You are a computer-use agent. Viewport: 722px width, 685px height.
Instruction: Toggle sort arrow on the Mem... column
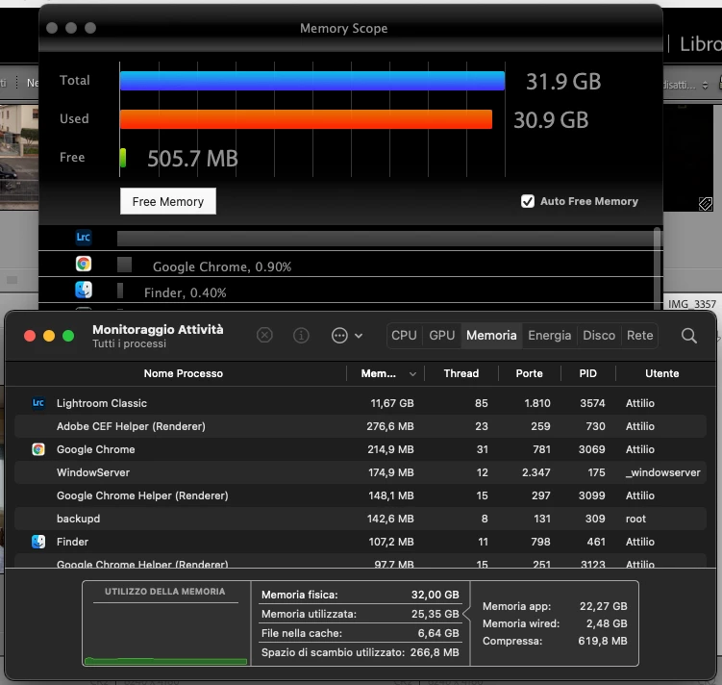click(x=412, y=373)
